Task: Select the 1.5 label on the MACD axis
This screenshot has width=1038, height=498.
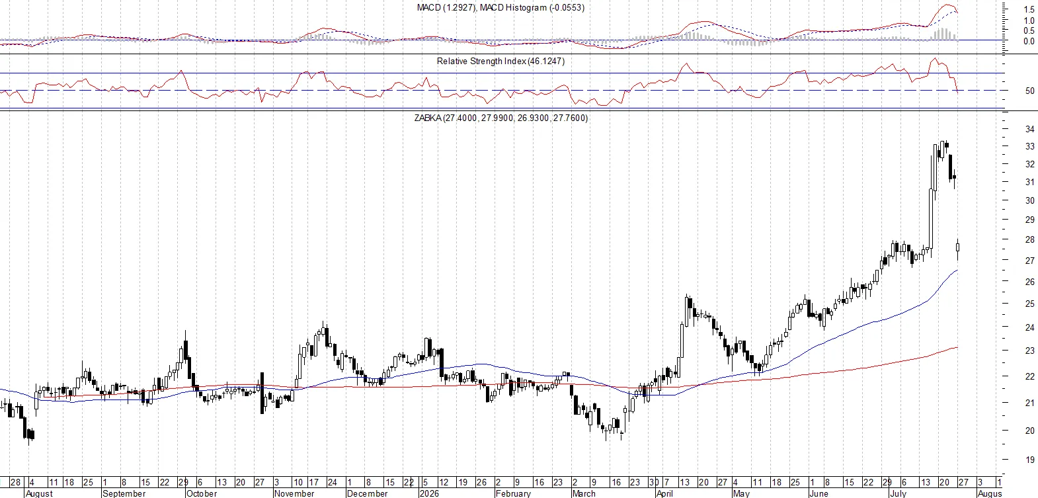Action: click(1029, 10)
